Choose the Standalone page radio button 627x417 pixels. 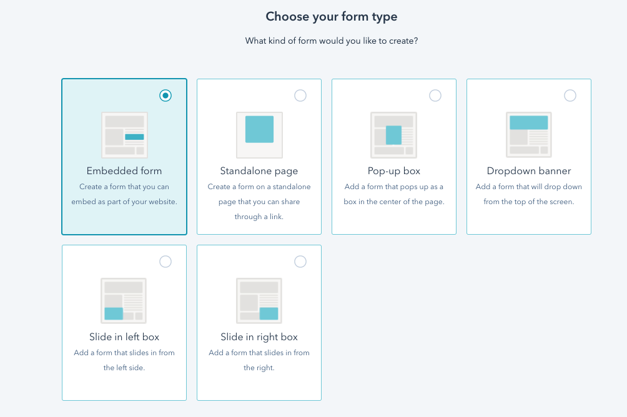click(300, 96)
